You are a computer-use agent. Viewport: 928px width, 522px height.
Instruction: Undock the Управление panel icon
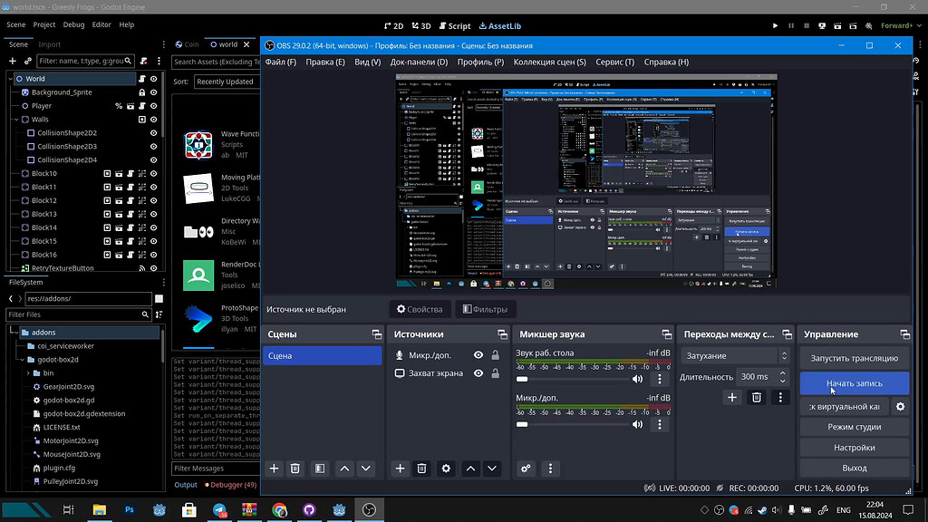[905, 334]
